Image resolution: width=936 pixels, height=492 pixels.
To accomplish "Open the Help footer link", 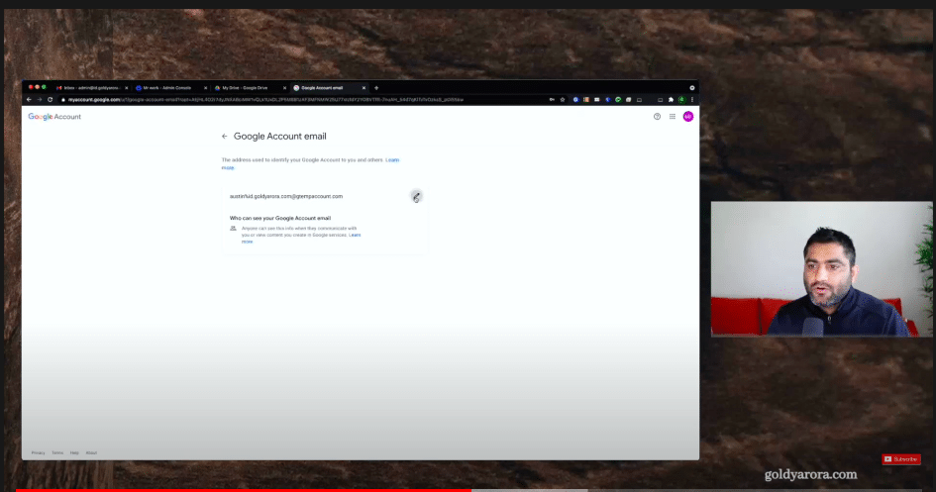I will pyautogui.click(x=74, y=452).
